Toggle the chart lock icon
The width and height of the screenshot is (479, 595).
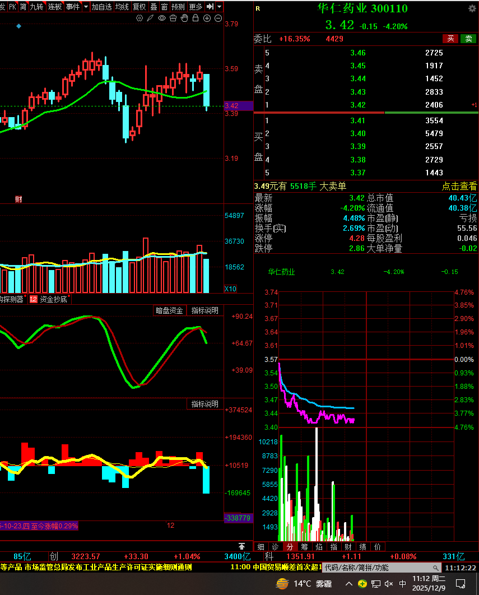(196, 18)
